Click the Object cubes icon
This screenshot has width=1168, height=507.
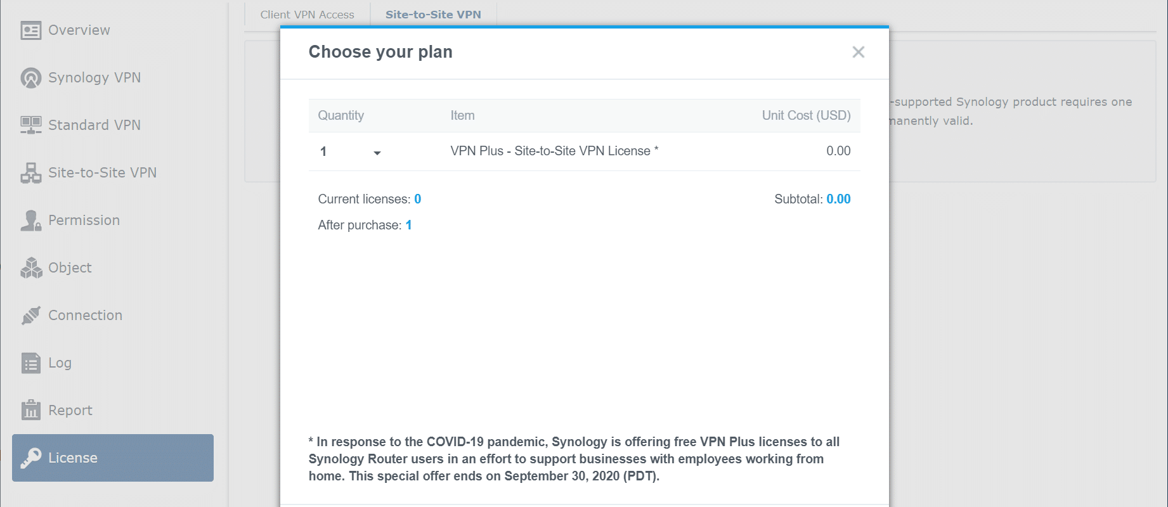pyautogui.click(x=30, y=268)
